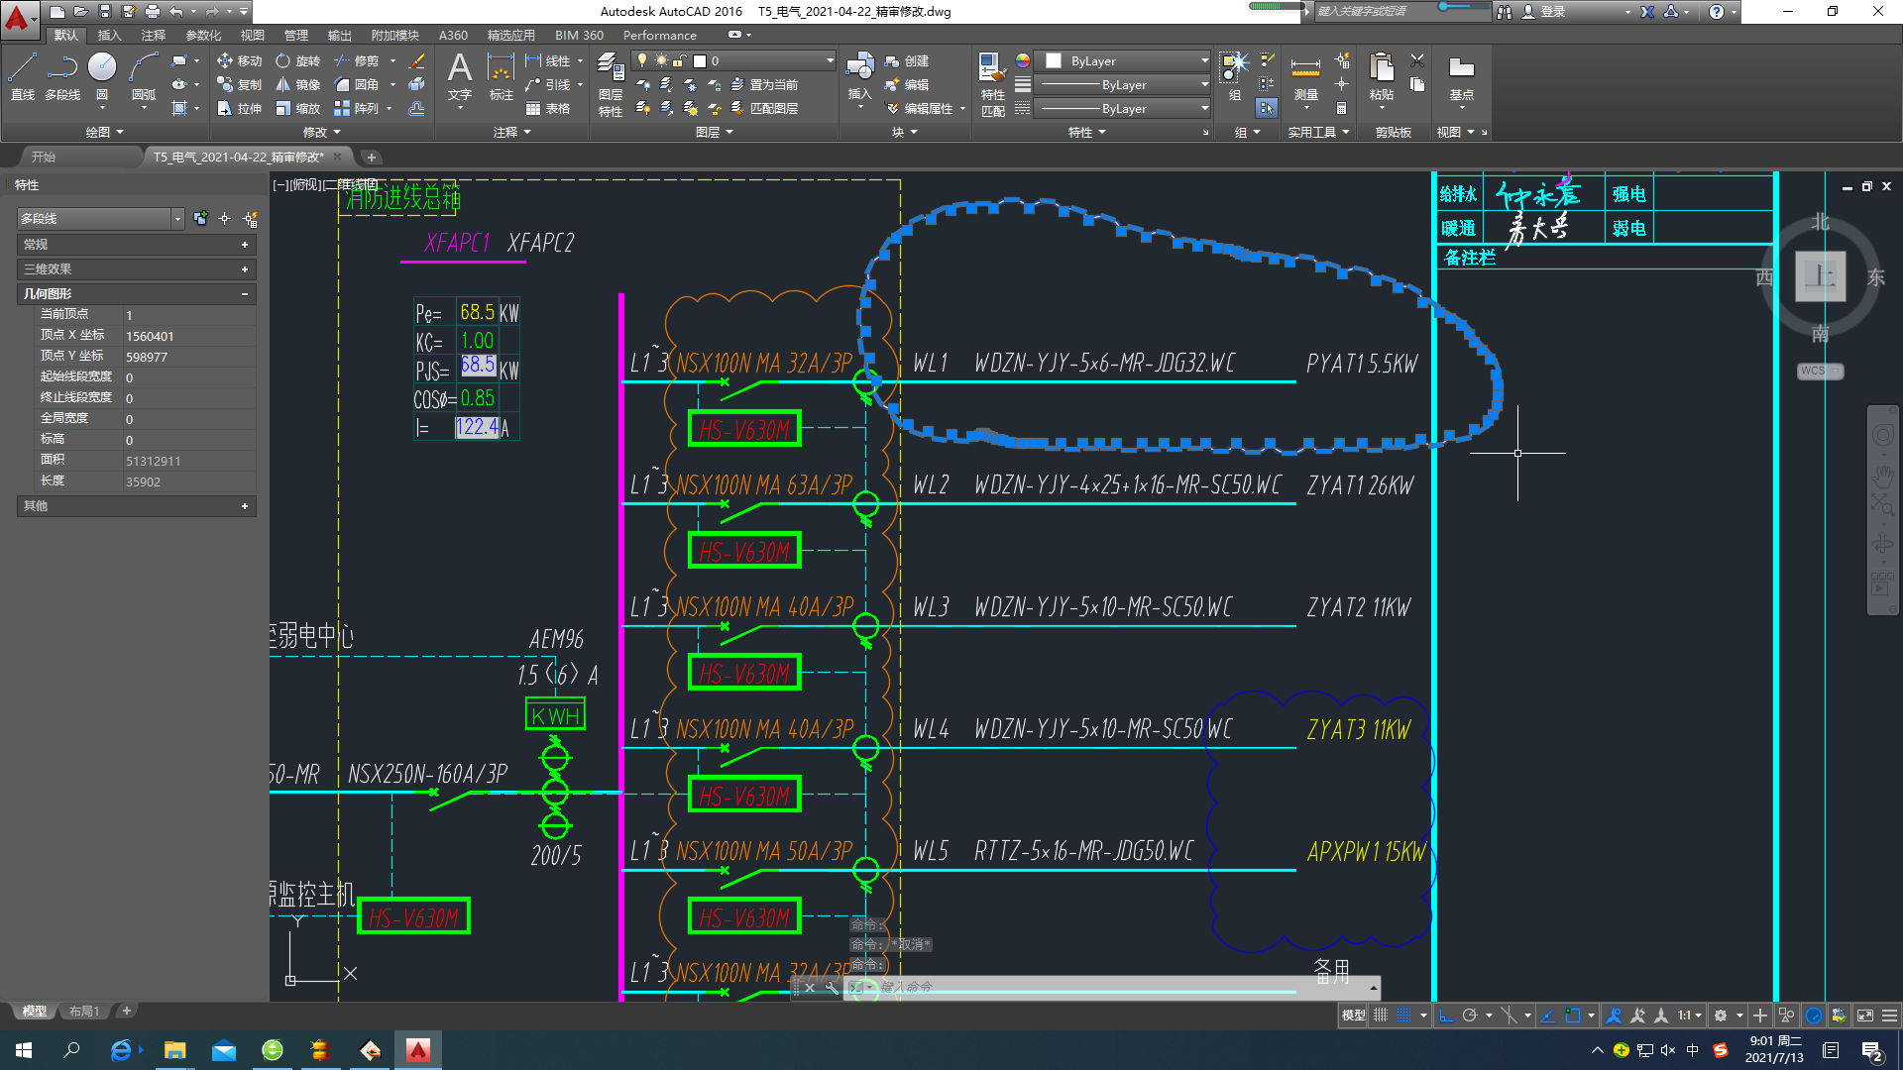
Task: Select the Polyline (多段线) tool
Action: click(61, 77)
